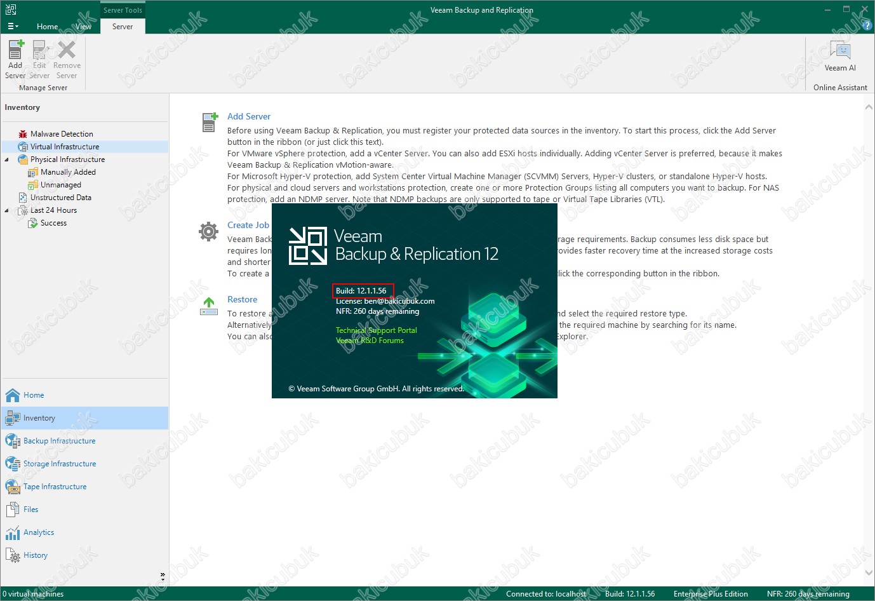Click the Restore arrow icon
The width and height of the screenshot is (875, 601).
209,306
